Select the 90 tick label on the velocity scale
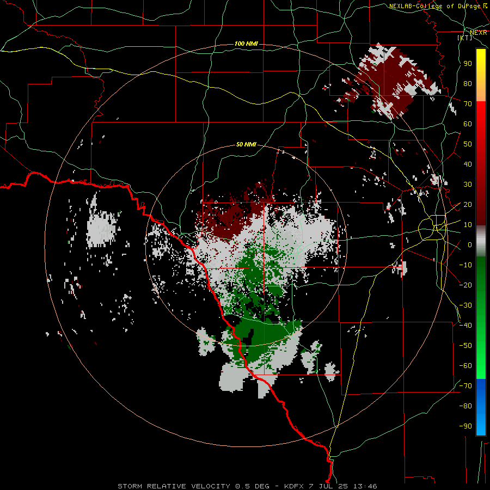The image size is (490, 490). point(468,64)
